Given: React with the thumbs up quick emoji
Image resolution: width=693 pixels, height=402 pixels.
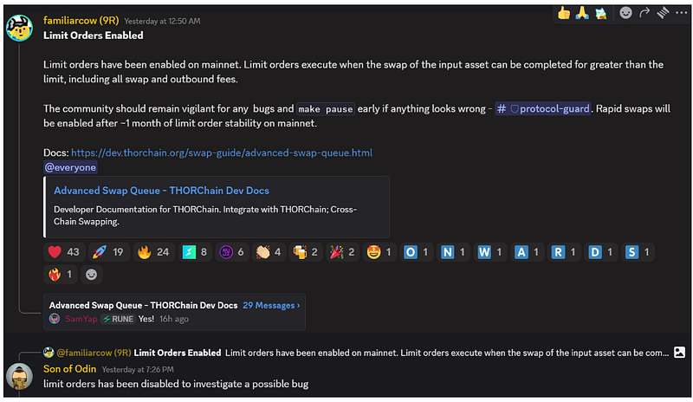Looking at the screenshot, I should 564,13.
